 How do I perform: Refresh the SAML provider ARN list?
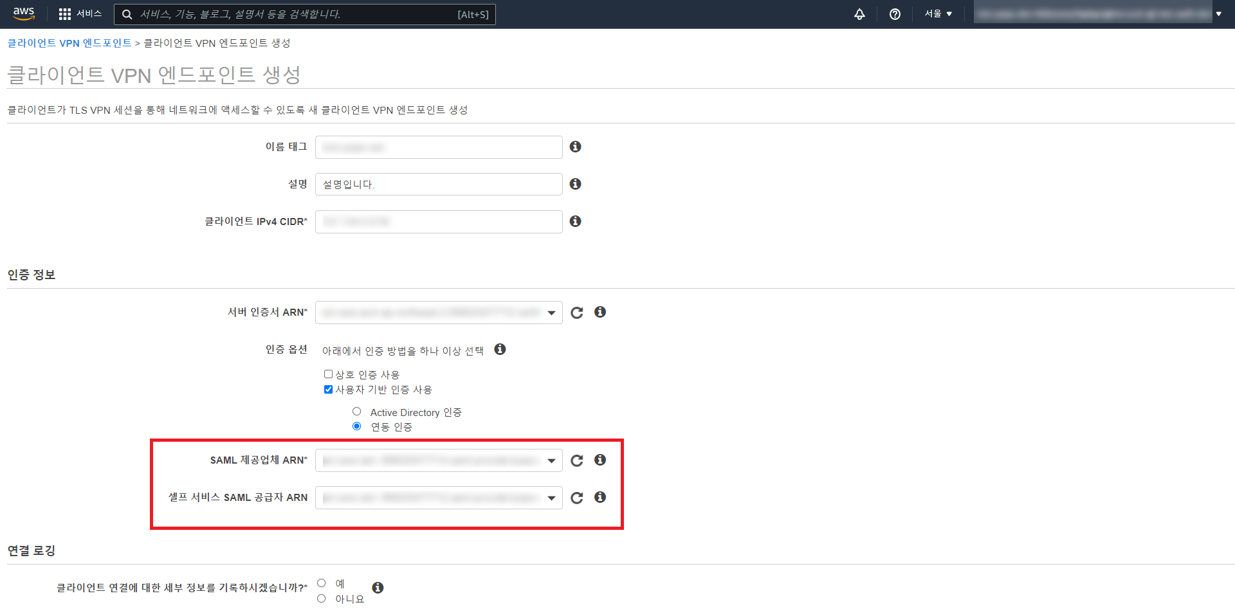(x=577, y=460)
